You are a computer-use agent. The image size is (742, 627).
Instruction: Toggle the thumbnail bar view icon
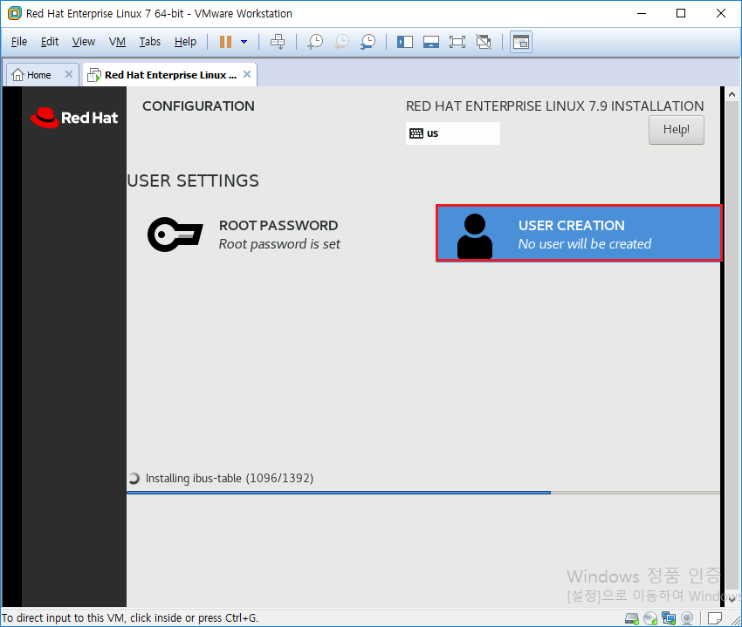point(430,42)
